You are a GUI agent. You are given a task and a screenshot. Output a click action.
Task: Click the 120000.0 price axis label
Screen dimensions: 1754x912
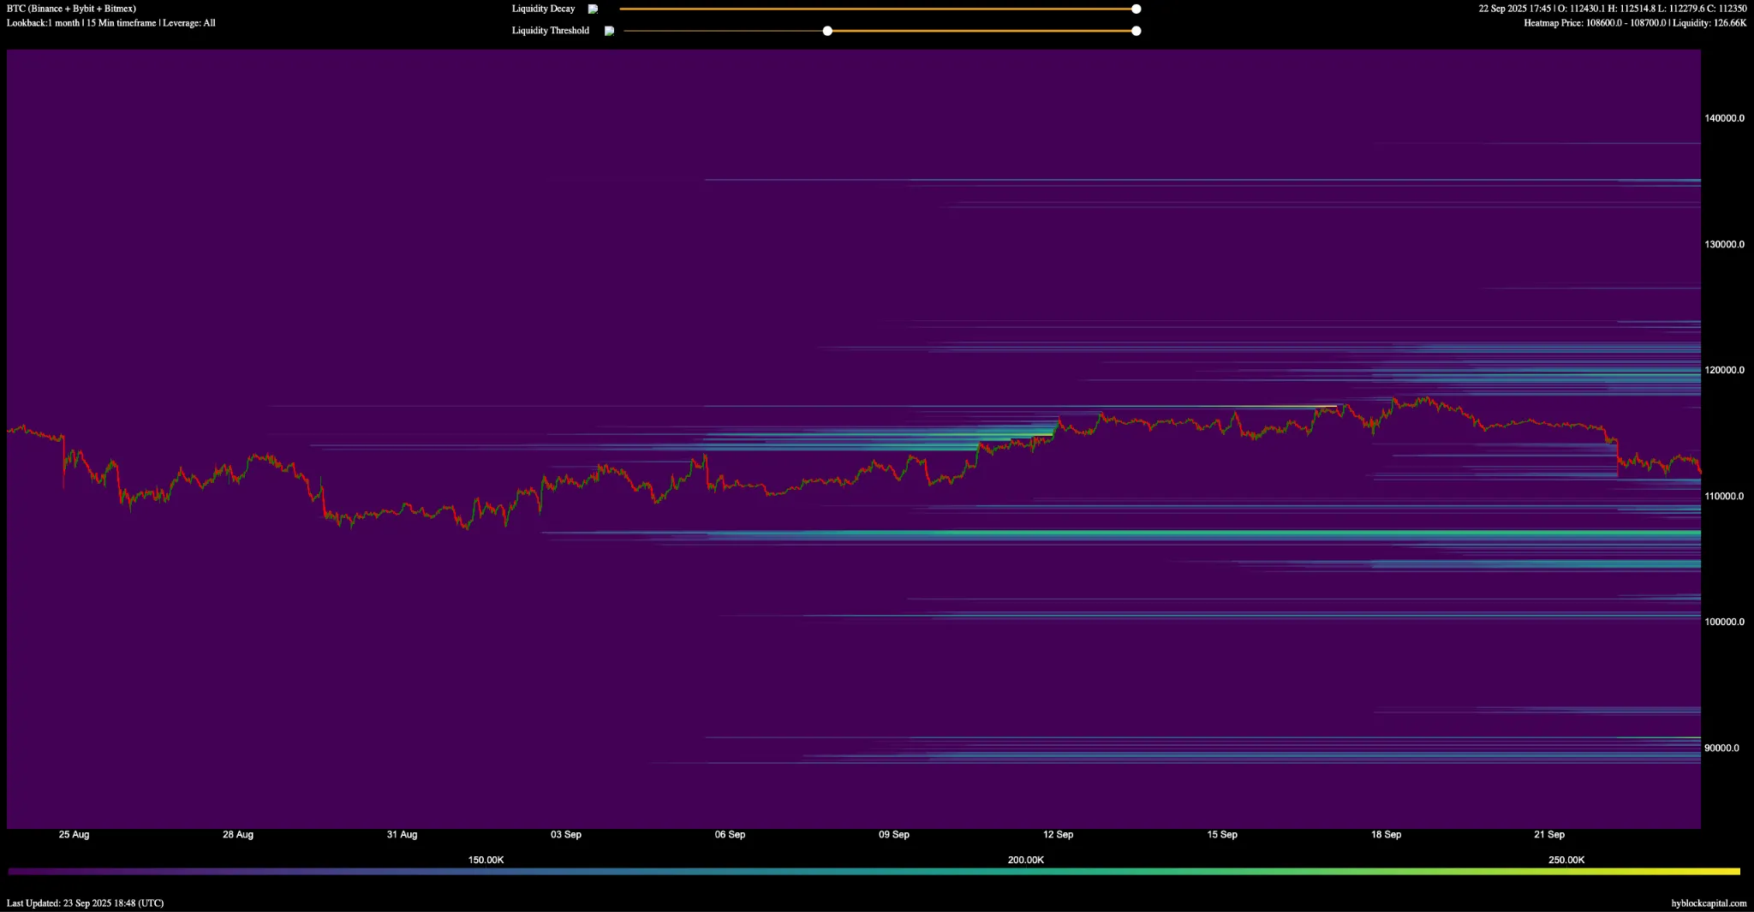click(x=1723, y=370)
